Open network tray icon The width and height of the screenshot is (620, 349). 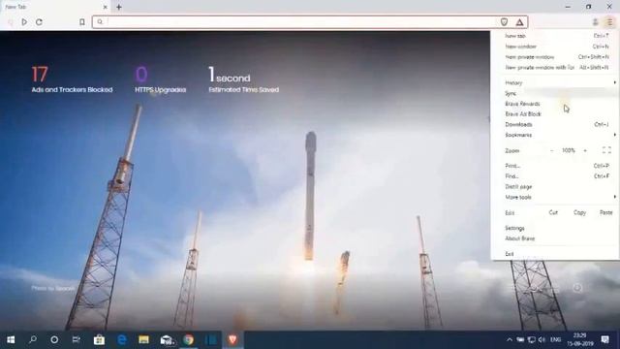[532, 339]
